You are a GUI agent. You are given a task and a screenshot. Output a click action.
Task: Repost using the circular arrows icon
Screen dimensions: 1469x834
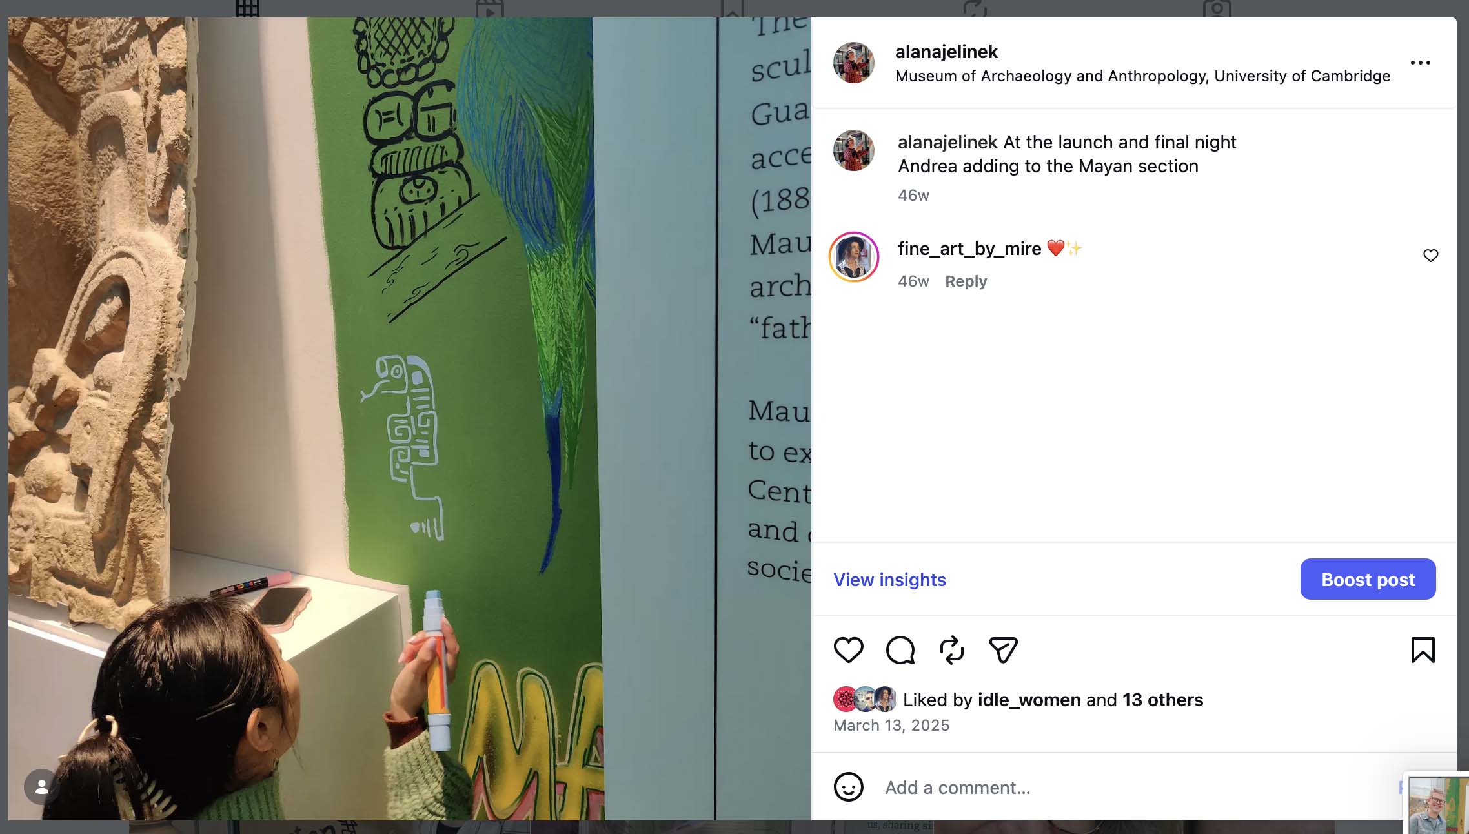coord(951,649)
